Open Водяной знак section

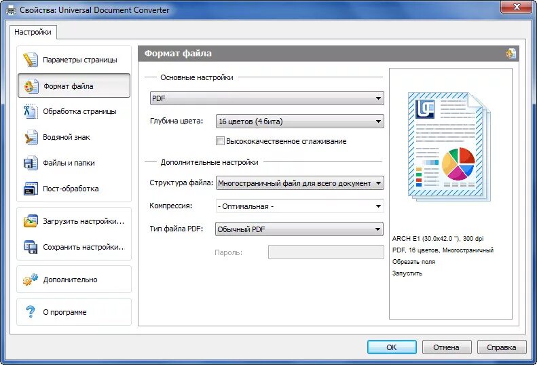pos(74,137)
